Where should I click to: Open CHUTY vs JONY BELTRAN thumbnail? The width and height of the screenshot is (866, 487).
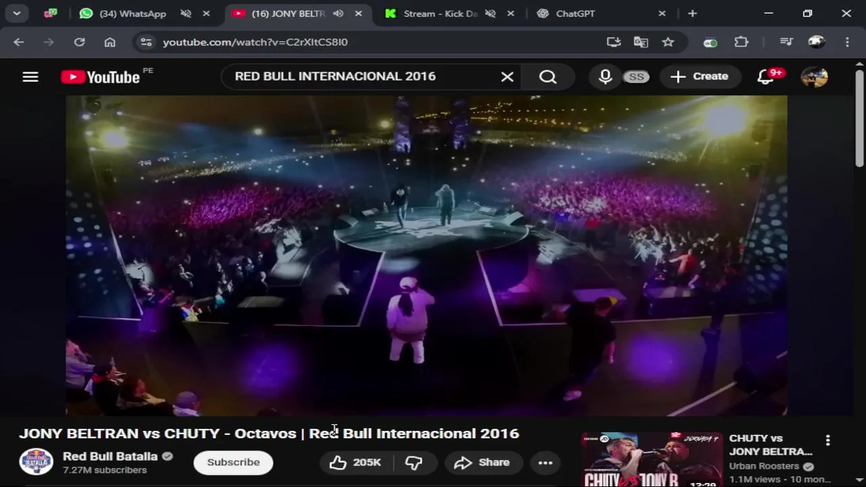pyautogui.click(x=652, y=460)
